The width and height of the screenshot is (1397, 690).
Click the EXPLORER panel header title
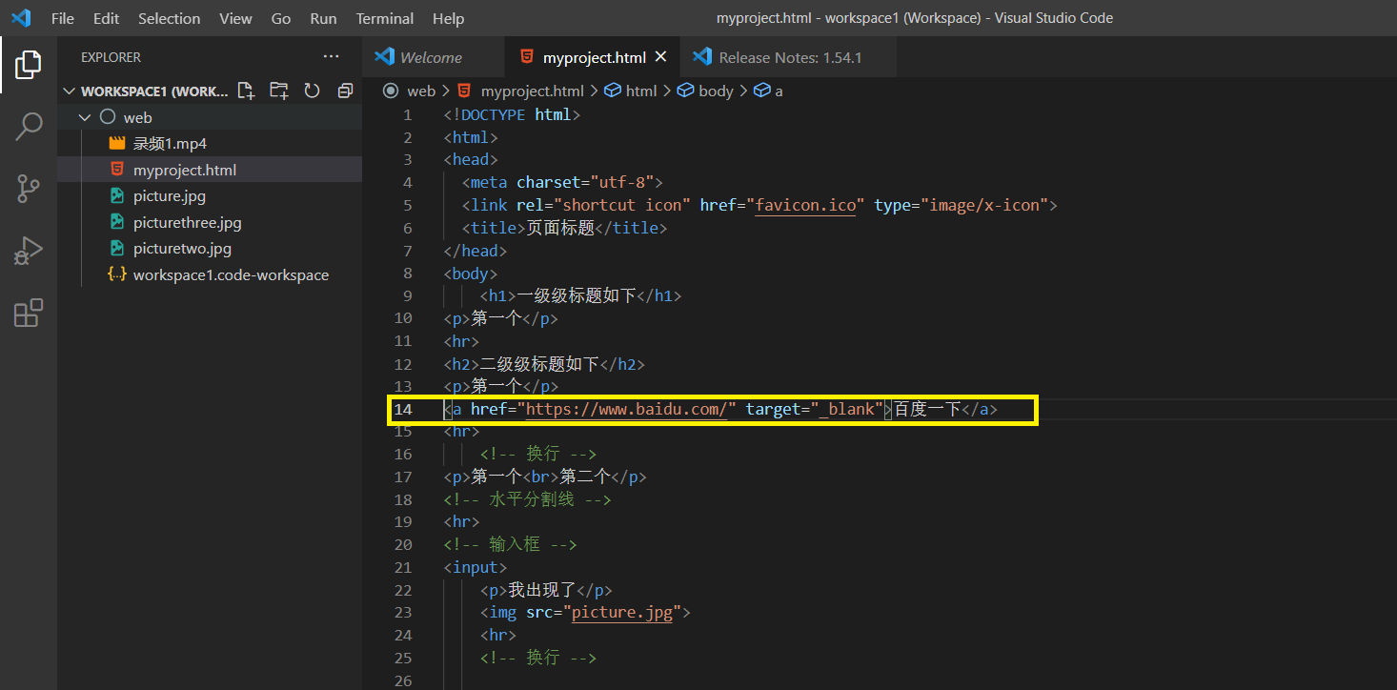(111, 57)
